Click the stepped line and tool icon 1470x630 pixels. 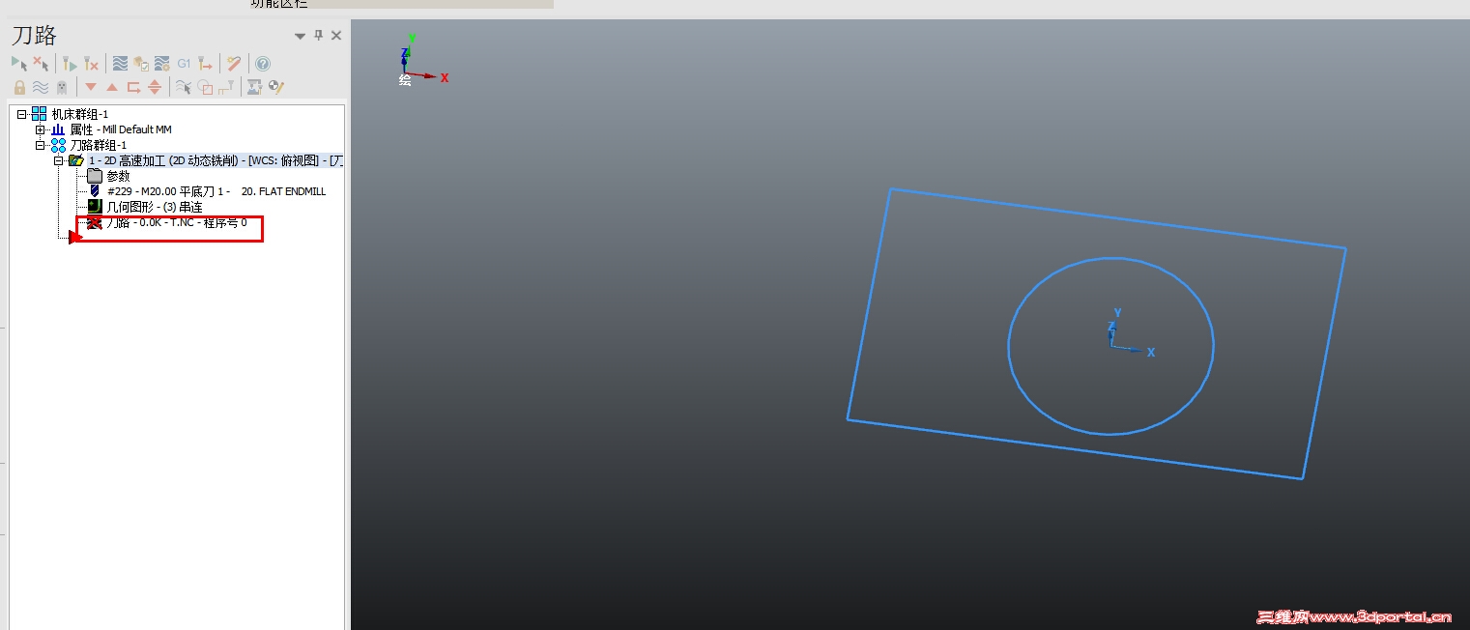(x=226, y=87)
